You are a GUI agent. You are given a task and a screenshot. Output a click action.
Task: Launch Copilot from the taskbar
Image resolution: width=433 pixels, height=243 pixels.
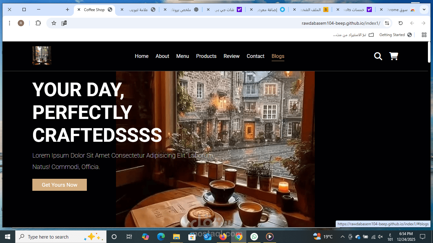click(145, 237)
